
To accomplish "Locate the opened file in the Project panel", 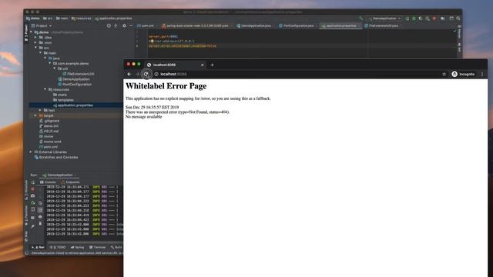I will pos(109,25).
